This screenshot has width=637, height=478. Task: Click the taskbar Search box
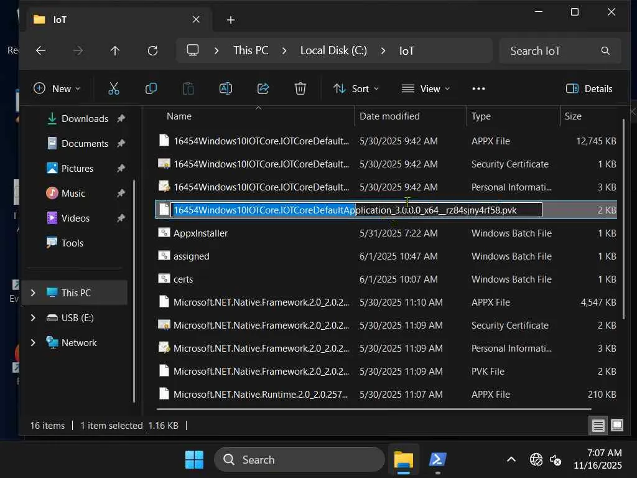coord(299,460)
